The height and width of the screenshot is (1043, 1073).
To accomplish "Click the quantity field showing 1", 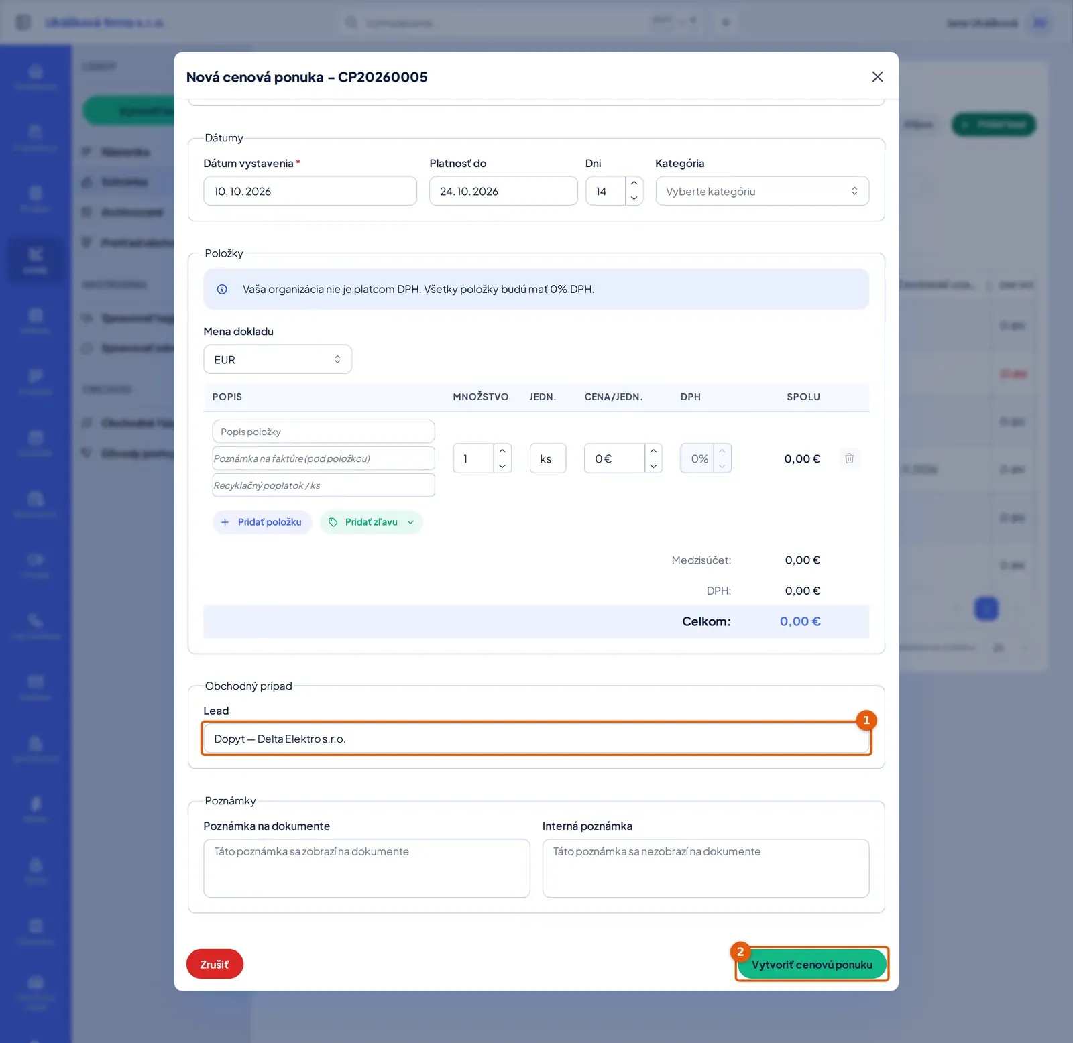I will pyautogui.click(x=473, y=458).
